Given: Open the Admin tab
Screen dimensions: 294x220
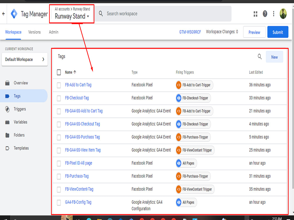Looking at the screenshot, I should click(53, 32).
